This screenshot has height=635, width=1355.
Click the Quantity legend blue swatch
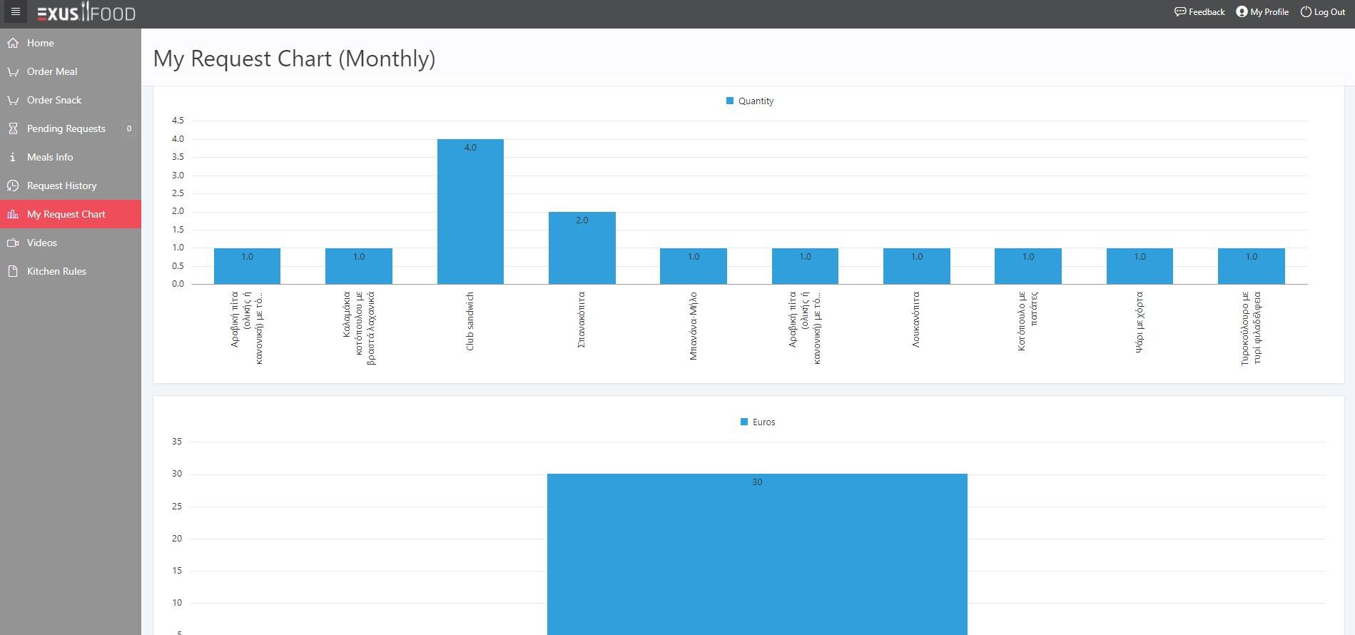pos(730,101)
